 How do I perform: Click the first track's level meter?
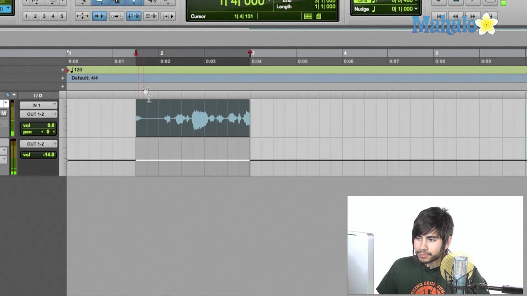click(12, 118)
